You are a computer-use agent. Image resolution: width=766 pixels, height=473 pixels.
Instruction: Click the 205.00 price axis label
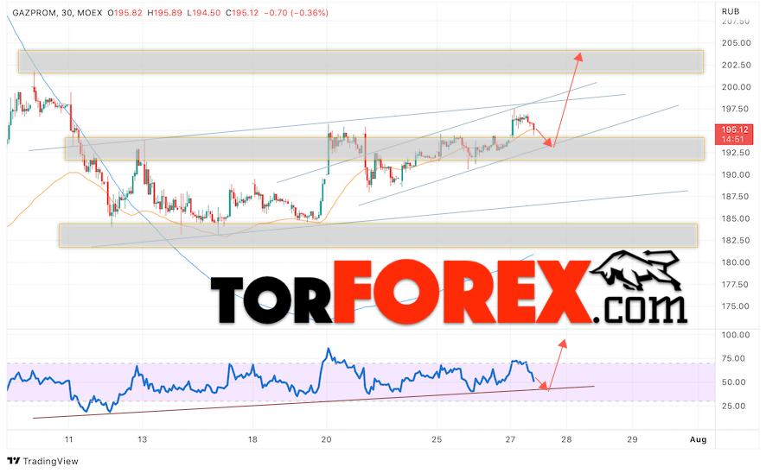(736, 43)
